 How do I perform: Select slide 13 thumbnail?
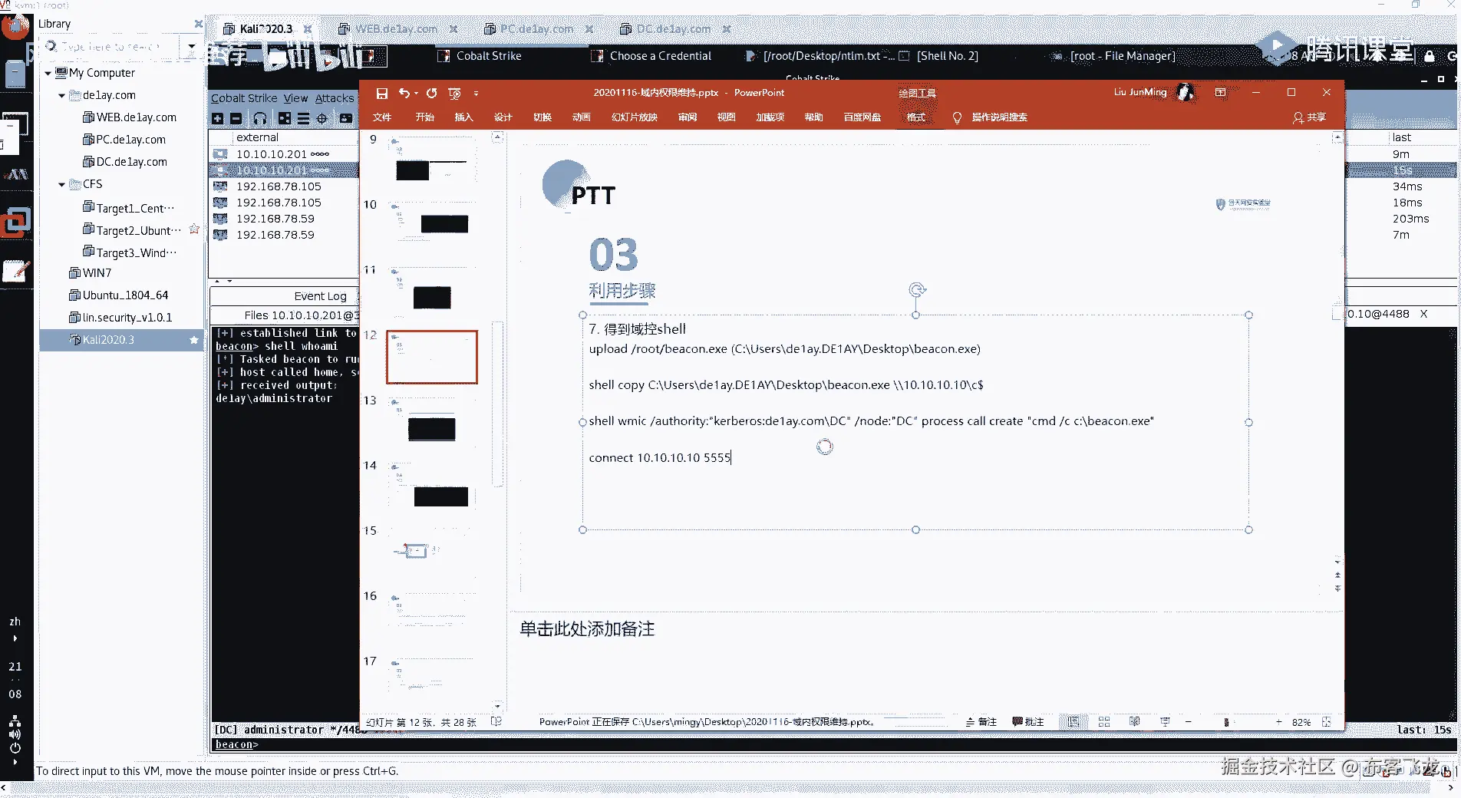pos(431,423)
